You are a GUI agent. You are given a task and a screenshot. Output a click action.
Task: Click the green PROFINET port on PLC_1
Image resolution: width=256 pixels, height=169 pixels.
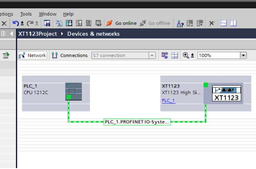coord(68,97)
